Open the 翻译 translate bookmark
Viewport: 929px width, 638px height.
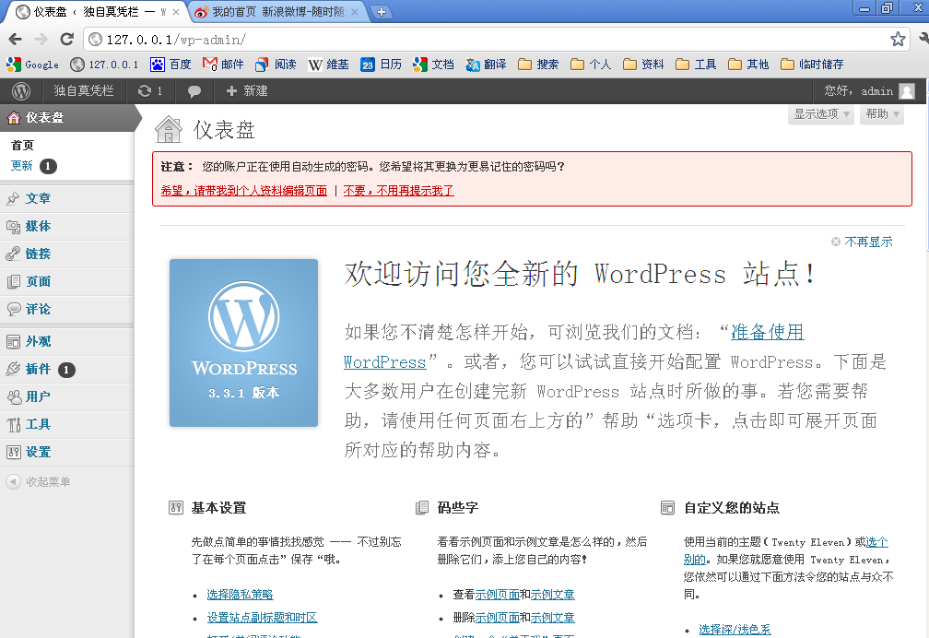(486, 64)
